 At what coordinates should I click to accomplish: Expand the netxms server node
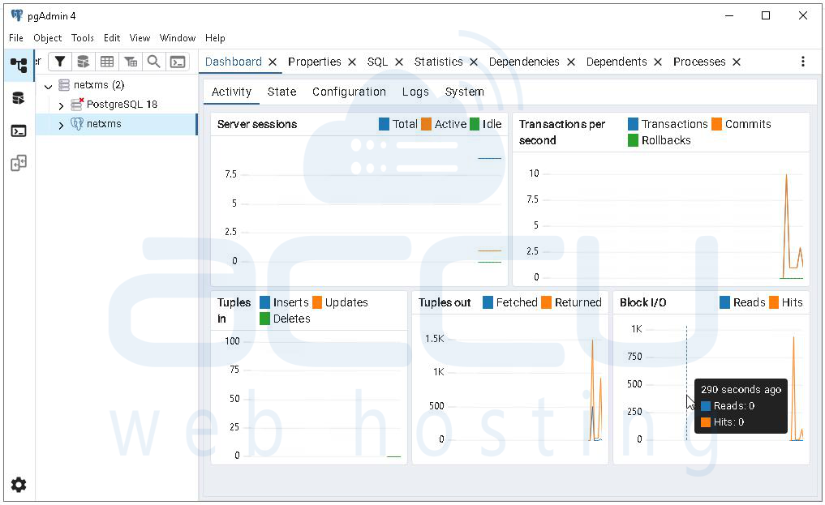(x=61, y=125)
